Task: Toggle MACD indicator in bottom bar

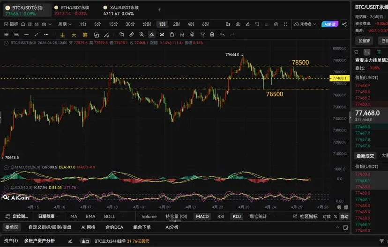Action: pyautogui.click(x=202, y=217)
